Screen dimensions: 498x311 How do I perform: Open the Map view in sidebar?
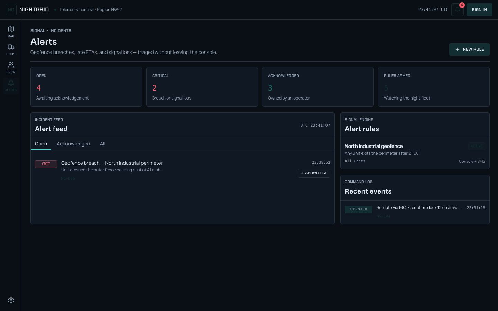tap(11, 32)
